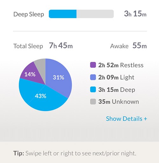The image size is (159, 163).
Task: Click the Deep Sleep heading label
Action: click(x=29, y=14)
